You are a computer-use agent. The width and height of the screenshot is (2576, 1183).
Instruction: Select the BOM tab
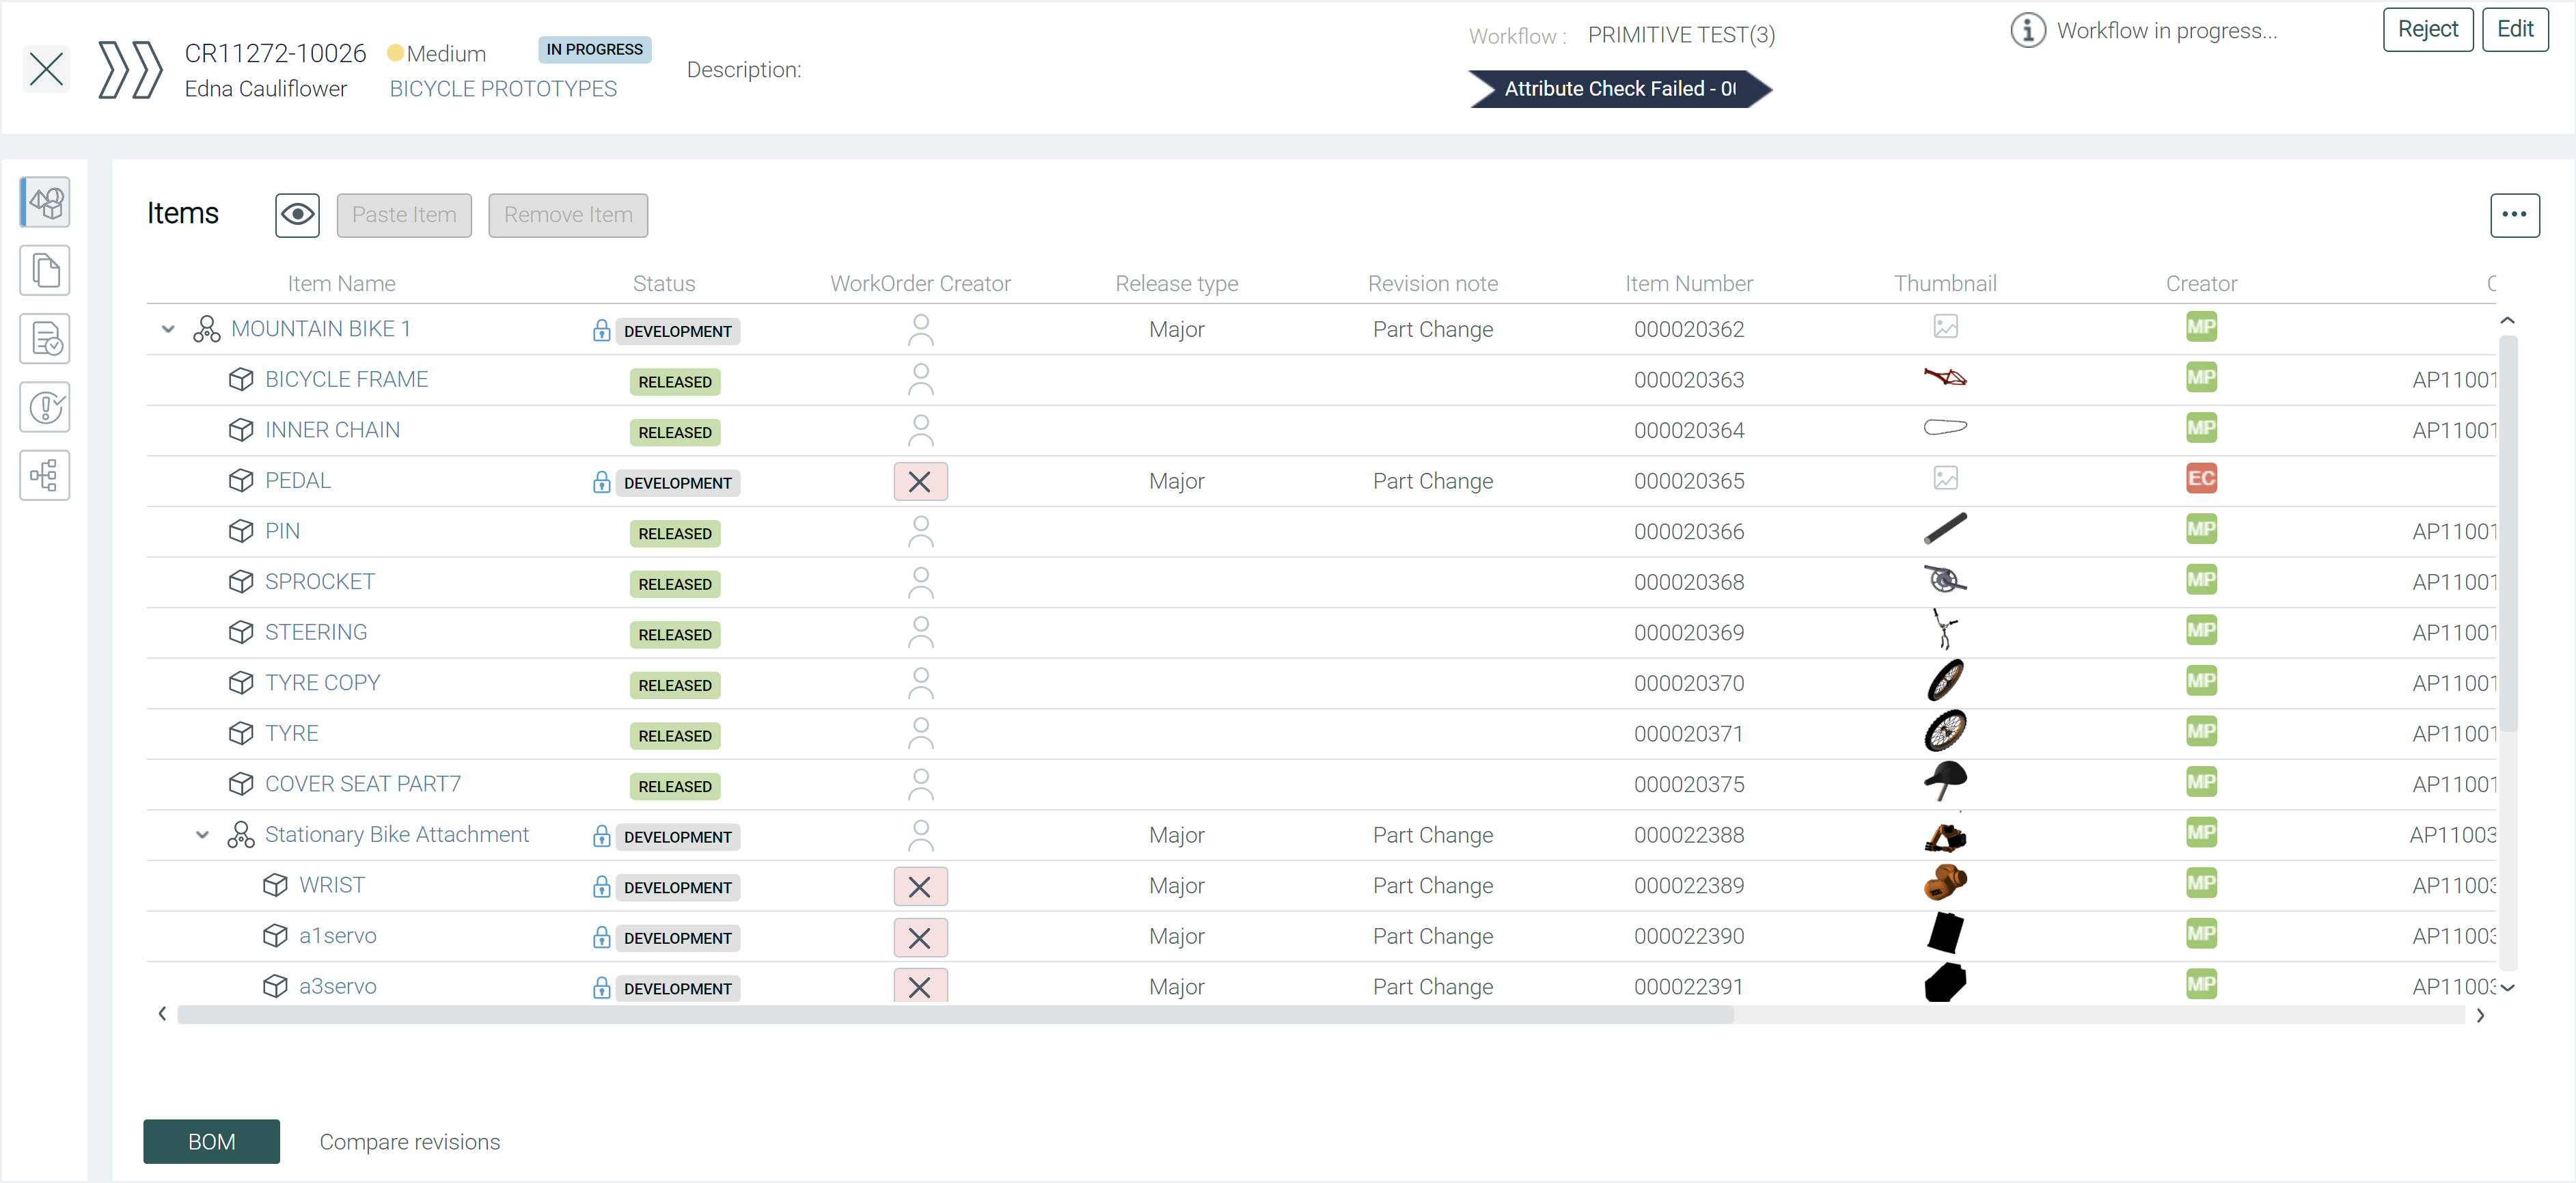211,1141
